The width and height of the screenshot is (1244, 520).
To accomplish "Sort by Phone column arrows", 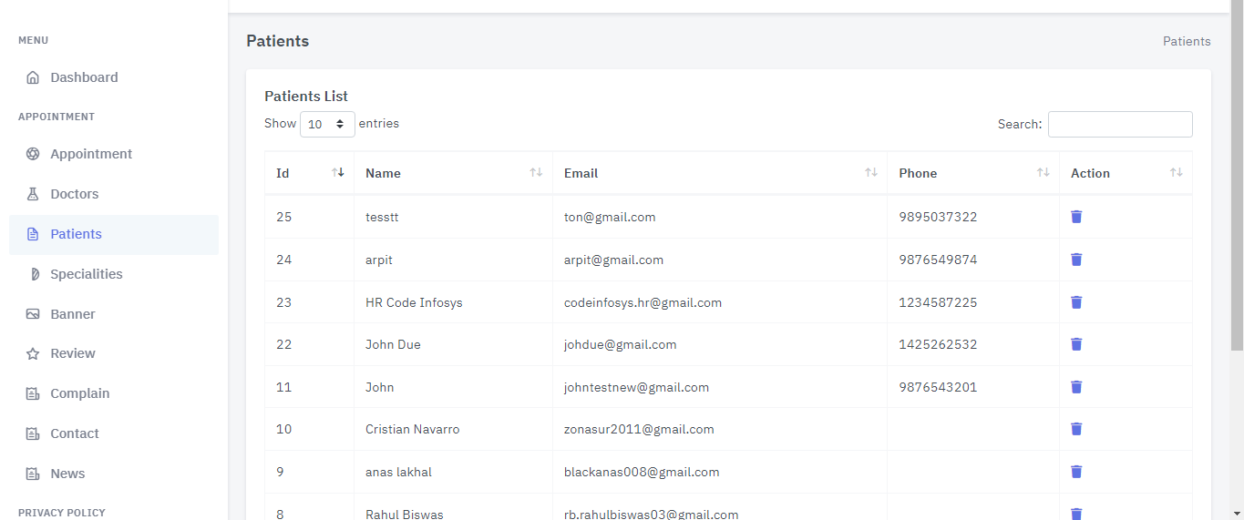I will [1043, 173].
